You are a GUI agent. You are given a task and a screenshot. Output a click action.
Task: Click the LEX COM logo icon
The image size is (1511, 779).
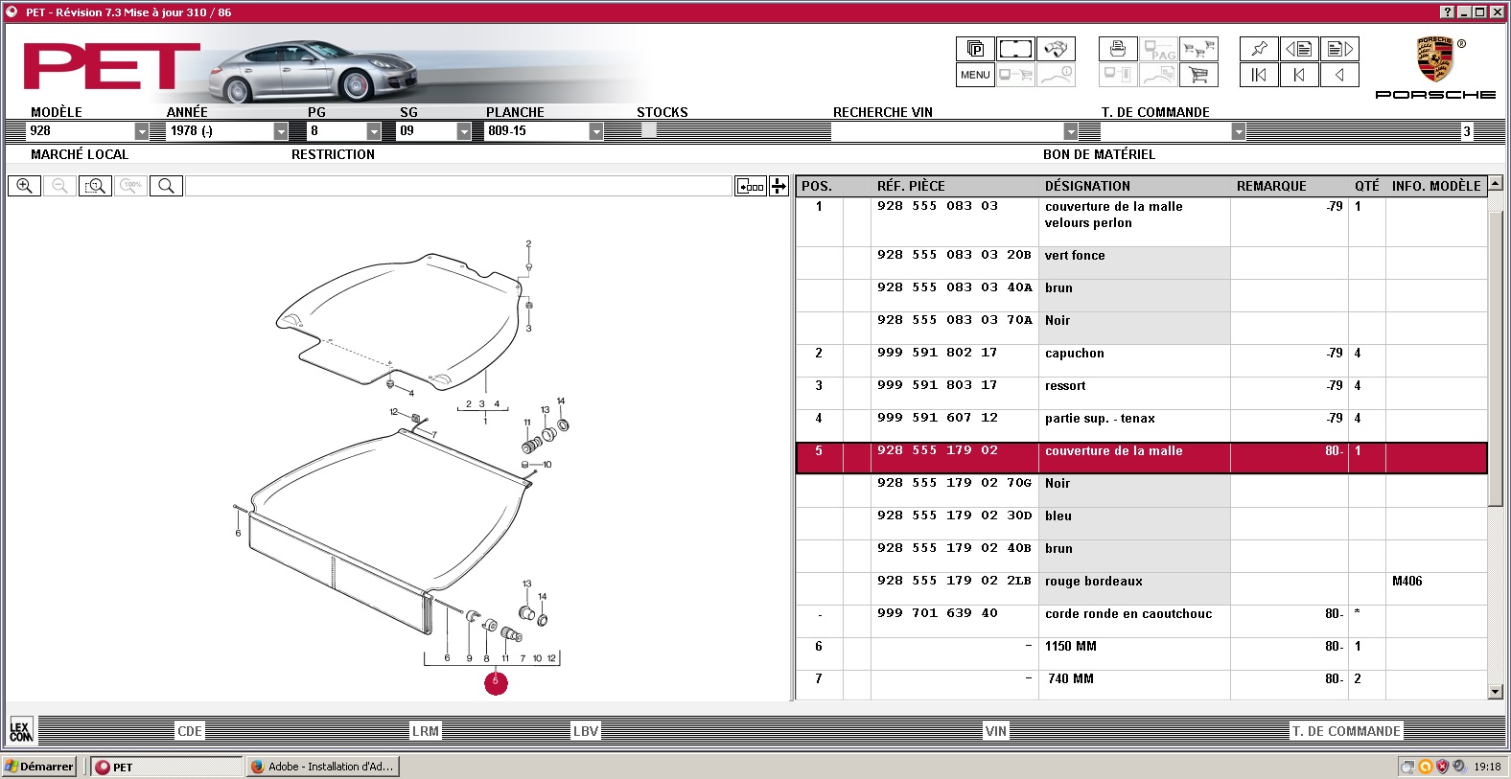pyautogui.click(x=21, y=730)
